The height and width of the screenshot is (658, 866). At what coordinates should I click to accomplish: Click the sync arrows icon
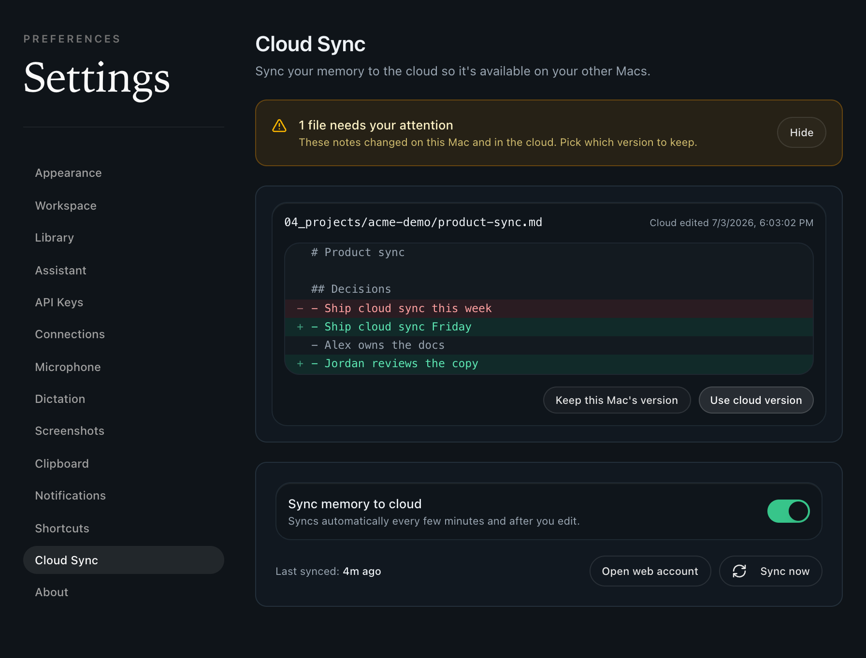[x=739, y=571]
